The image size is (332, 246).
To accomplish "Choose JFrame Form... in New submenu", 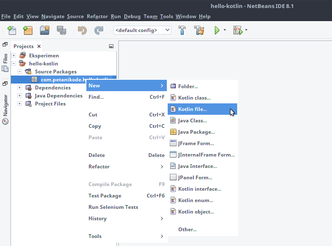I will click(x=202, y=143).
